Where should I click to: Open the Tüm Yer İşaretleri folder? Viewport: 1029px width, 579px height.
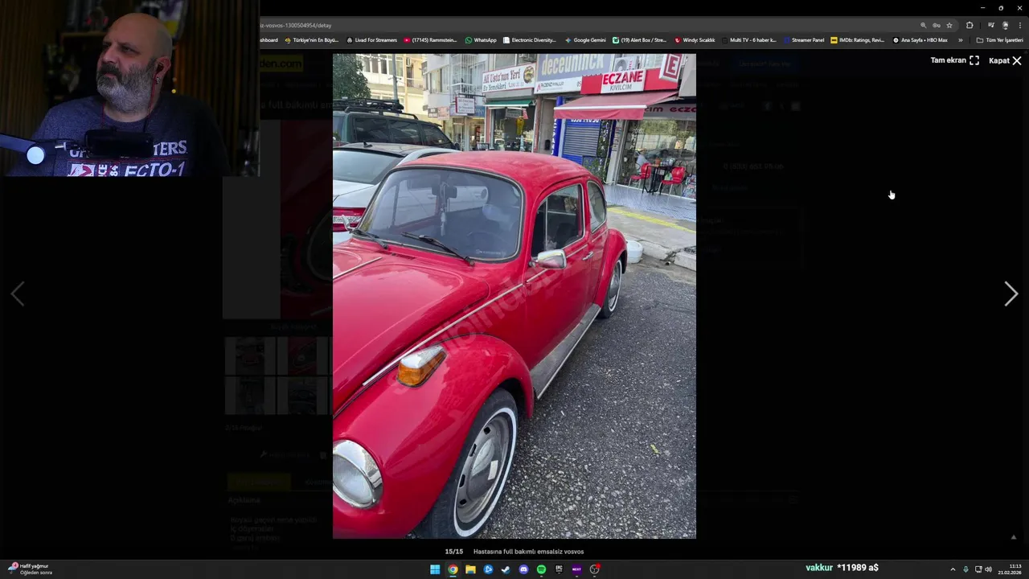(999, 40)
